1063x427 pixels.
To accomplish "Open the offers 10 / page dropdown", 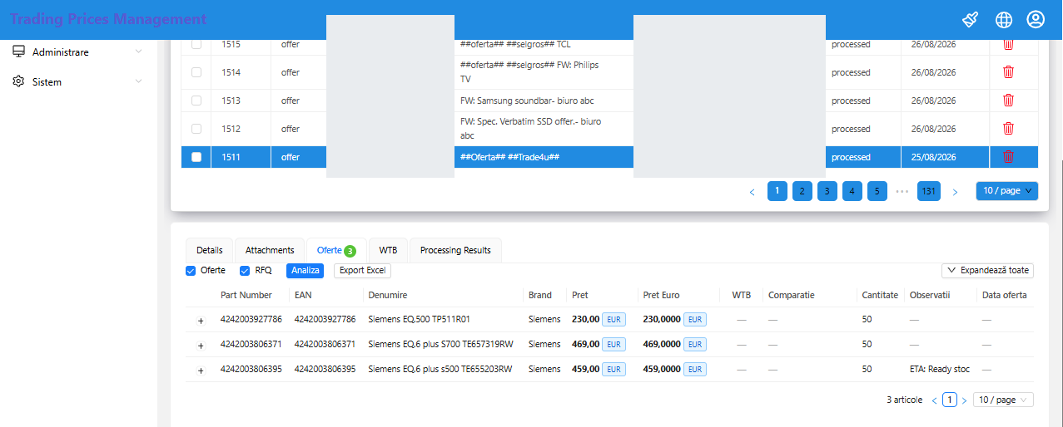I will (x=1003, y=400).
